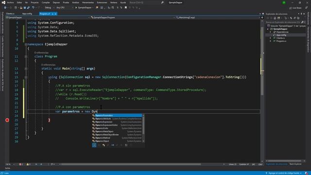Open the Depurar menu
This screenshot has height=175, width=311.
click(56, 2)
